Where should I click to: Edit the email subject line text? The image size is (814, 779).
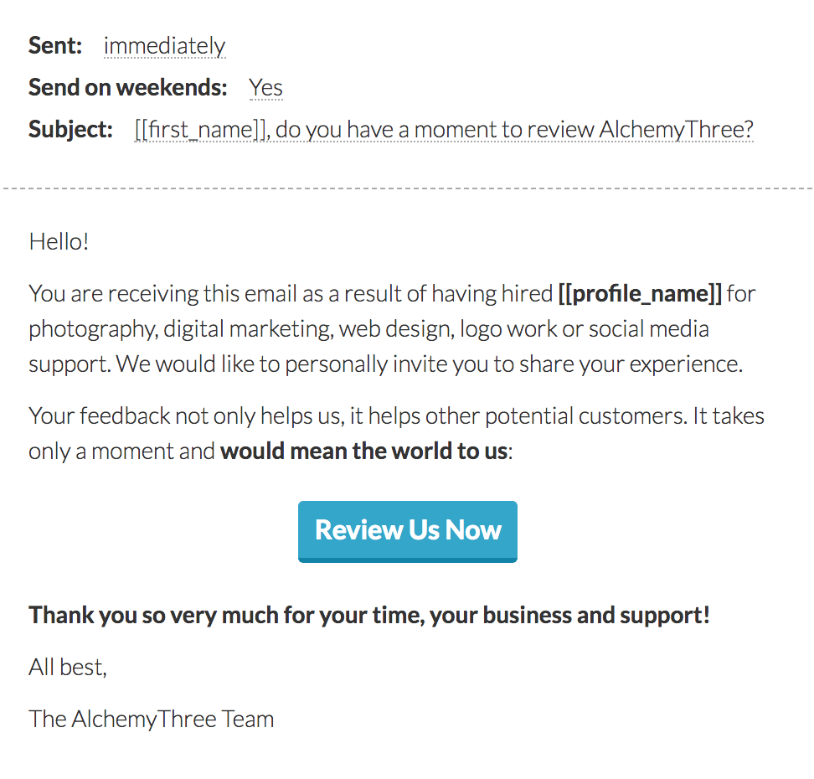click(x=444, y=129)
